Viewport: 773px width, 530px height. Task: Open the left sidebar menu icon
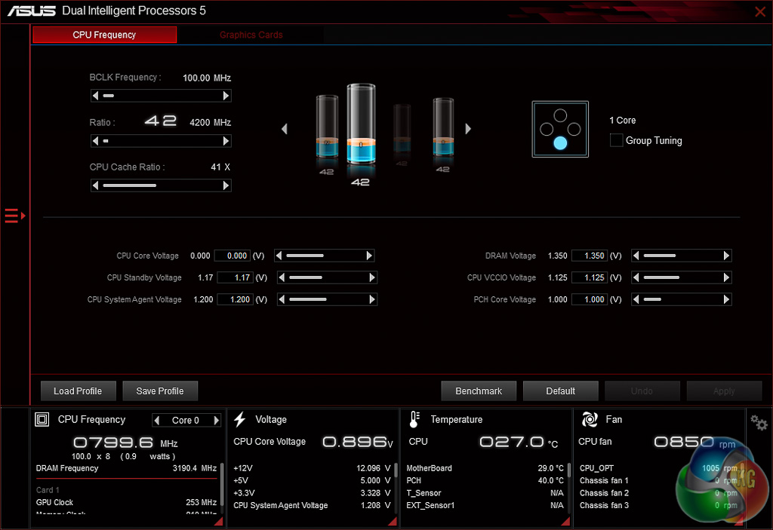pos(15,216)
